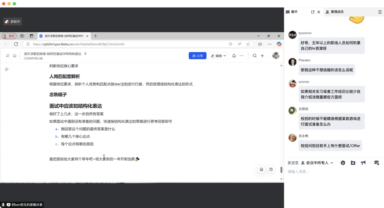This screenshot has width=384, height=208.
Task: Open the 编辑 mode dropdown
Action: (218, 56)
